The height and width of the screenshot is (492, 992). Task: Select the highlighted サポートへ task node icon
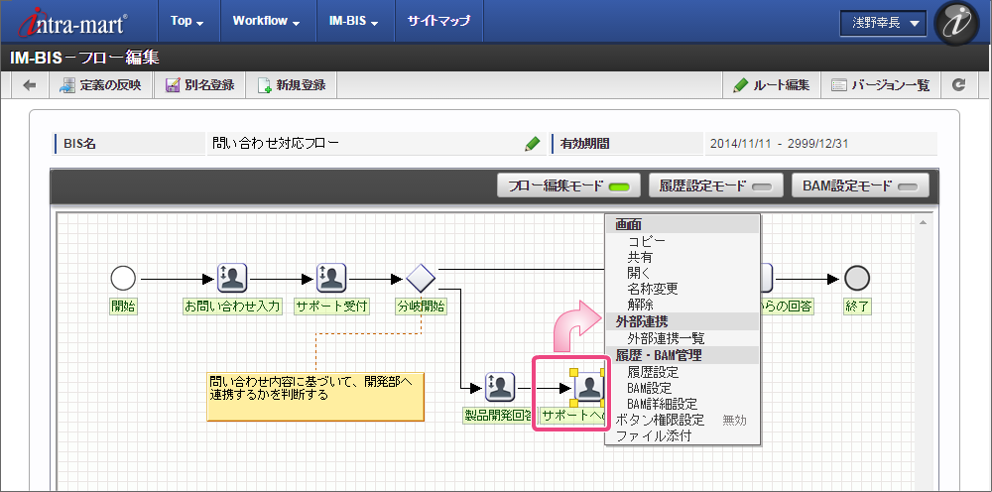tap(589, 387)
